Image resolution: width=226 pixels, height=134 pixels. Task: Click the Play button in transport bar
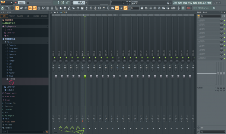(x=7, y=3)
